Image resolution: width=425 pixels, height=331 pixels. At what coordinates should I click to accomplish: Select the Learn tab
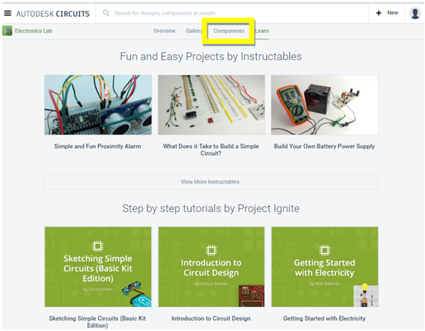(x=262, y=31)
